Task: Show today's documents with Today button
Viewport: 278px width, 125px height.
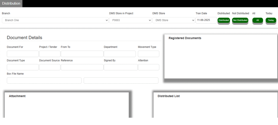Action: click(270, 20)
